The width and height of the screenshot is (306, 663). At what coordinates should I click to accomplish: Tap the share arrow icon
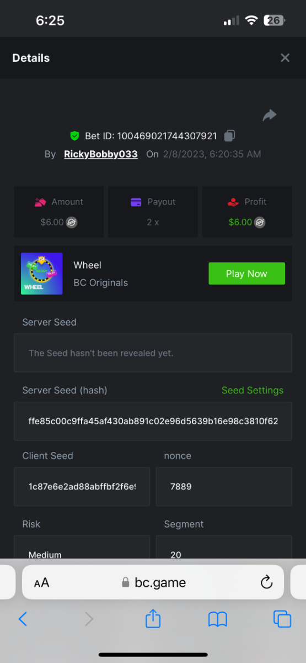tap(269, 115)
